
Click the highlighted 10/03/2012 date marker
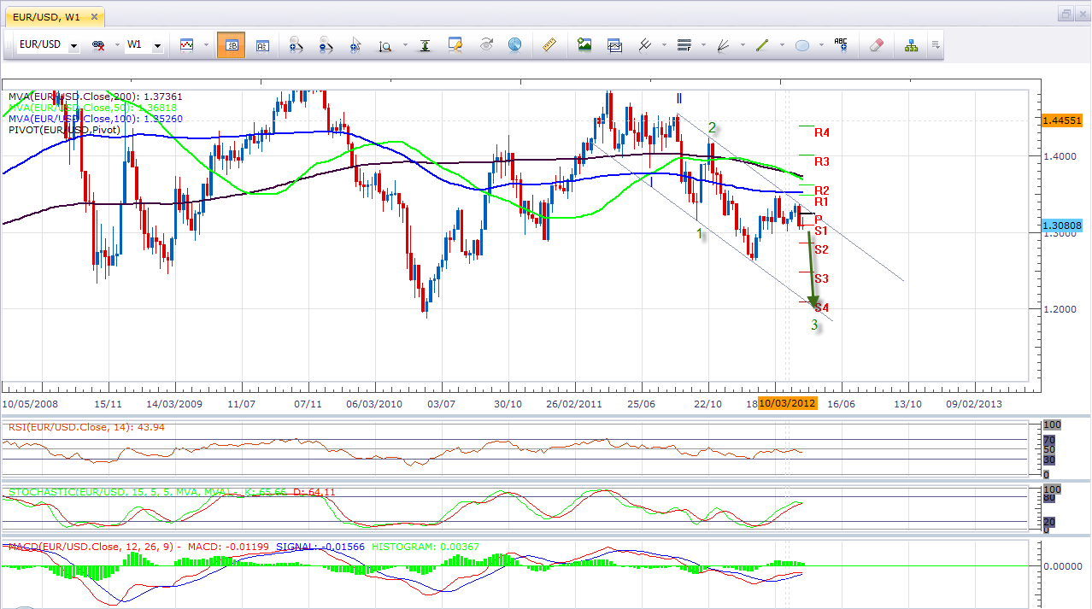pyautogui.click(x=788, y=403)
